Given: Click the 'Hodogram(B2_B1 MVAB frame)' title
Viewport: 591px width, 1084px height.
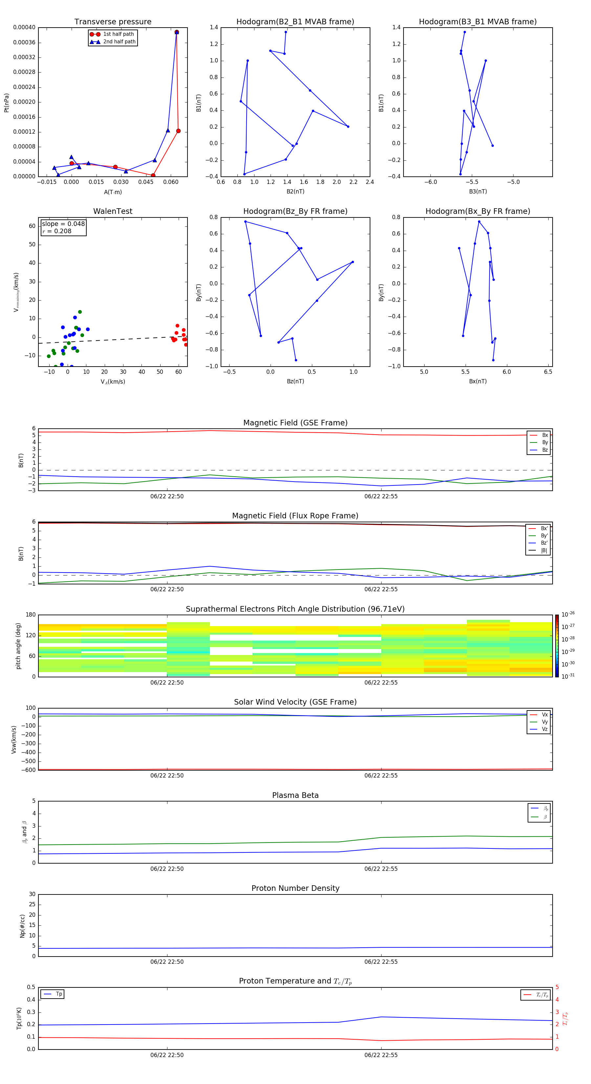Looking at the screenshot, I should [295, 22].
